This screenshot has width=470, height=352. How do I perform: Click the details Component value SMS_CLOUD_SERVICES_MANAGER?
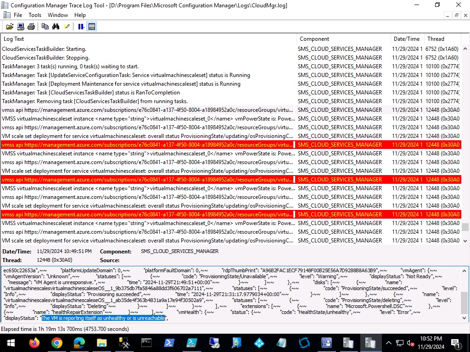[180, 252]
